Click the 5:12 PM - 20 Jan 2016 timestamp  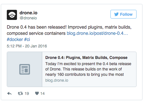coord(27,46)
